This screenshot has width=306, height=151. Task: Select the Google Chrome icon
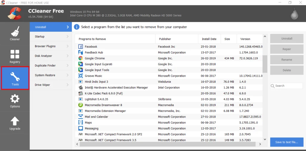click(x=80, y=58)
